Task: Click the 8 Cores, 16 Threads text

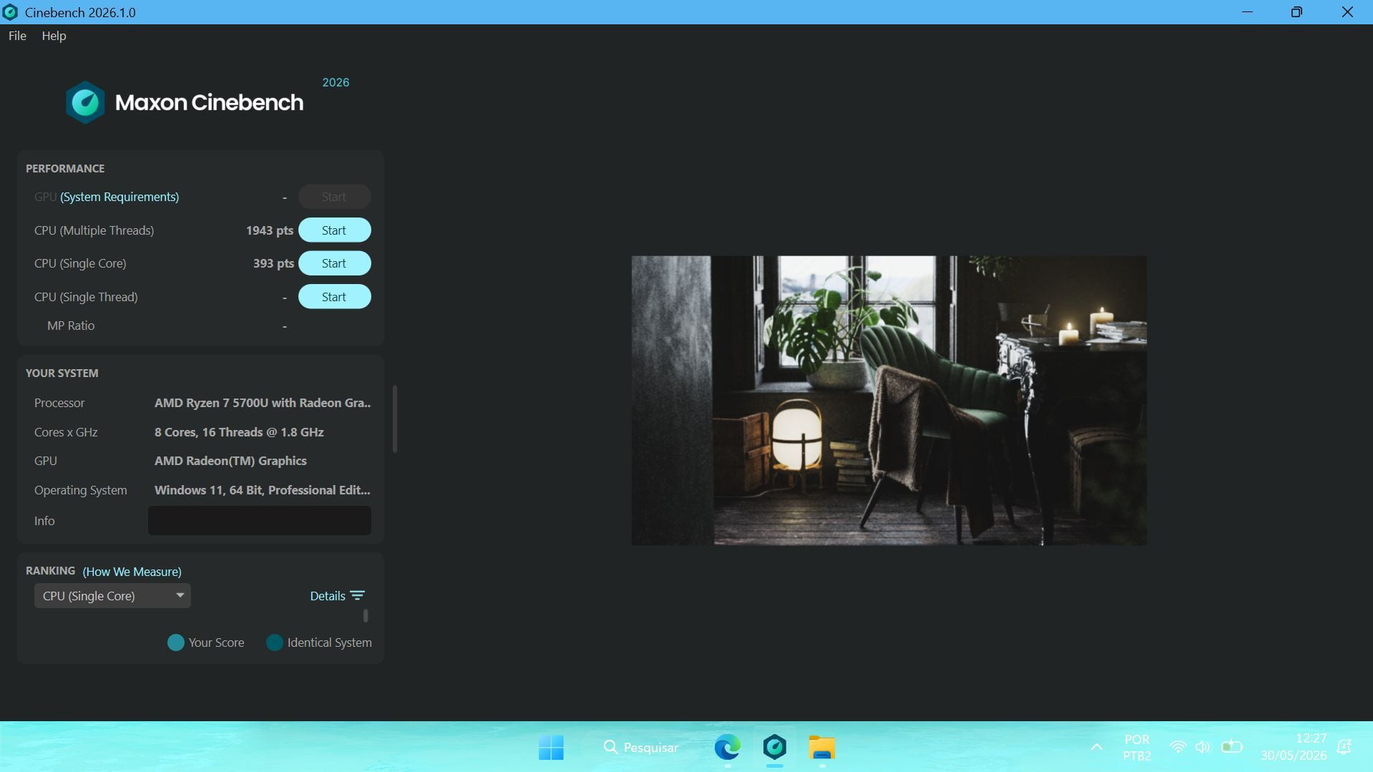Action: point(239,432)
